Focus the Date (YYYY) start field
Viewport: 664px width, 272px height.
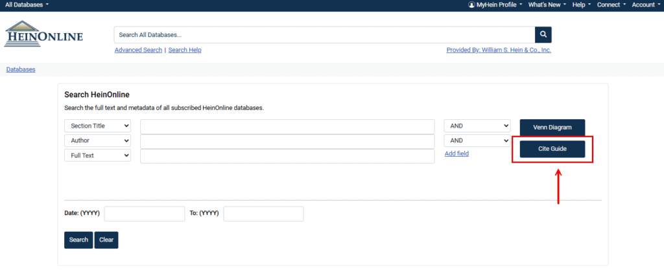(x=145, y=214)
